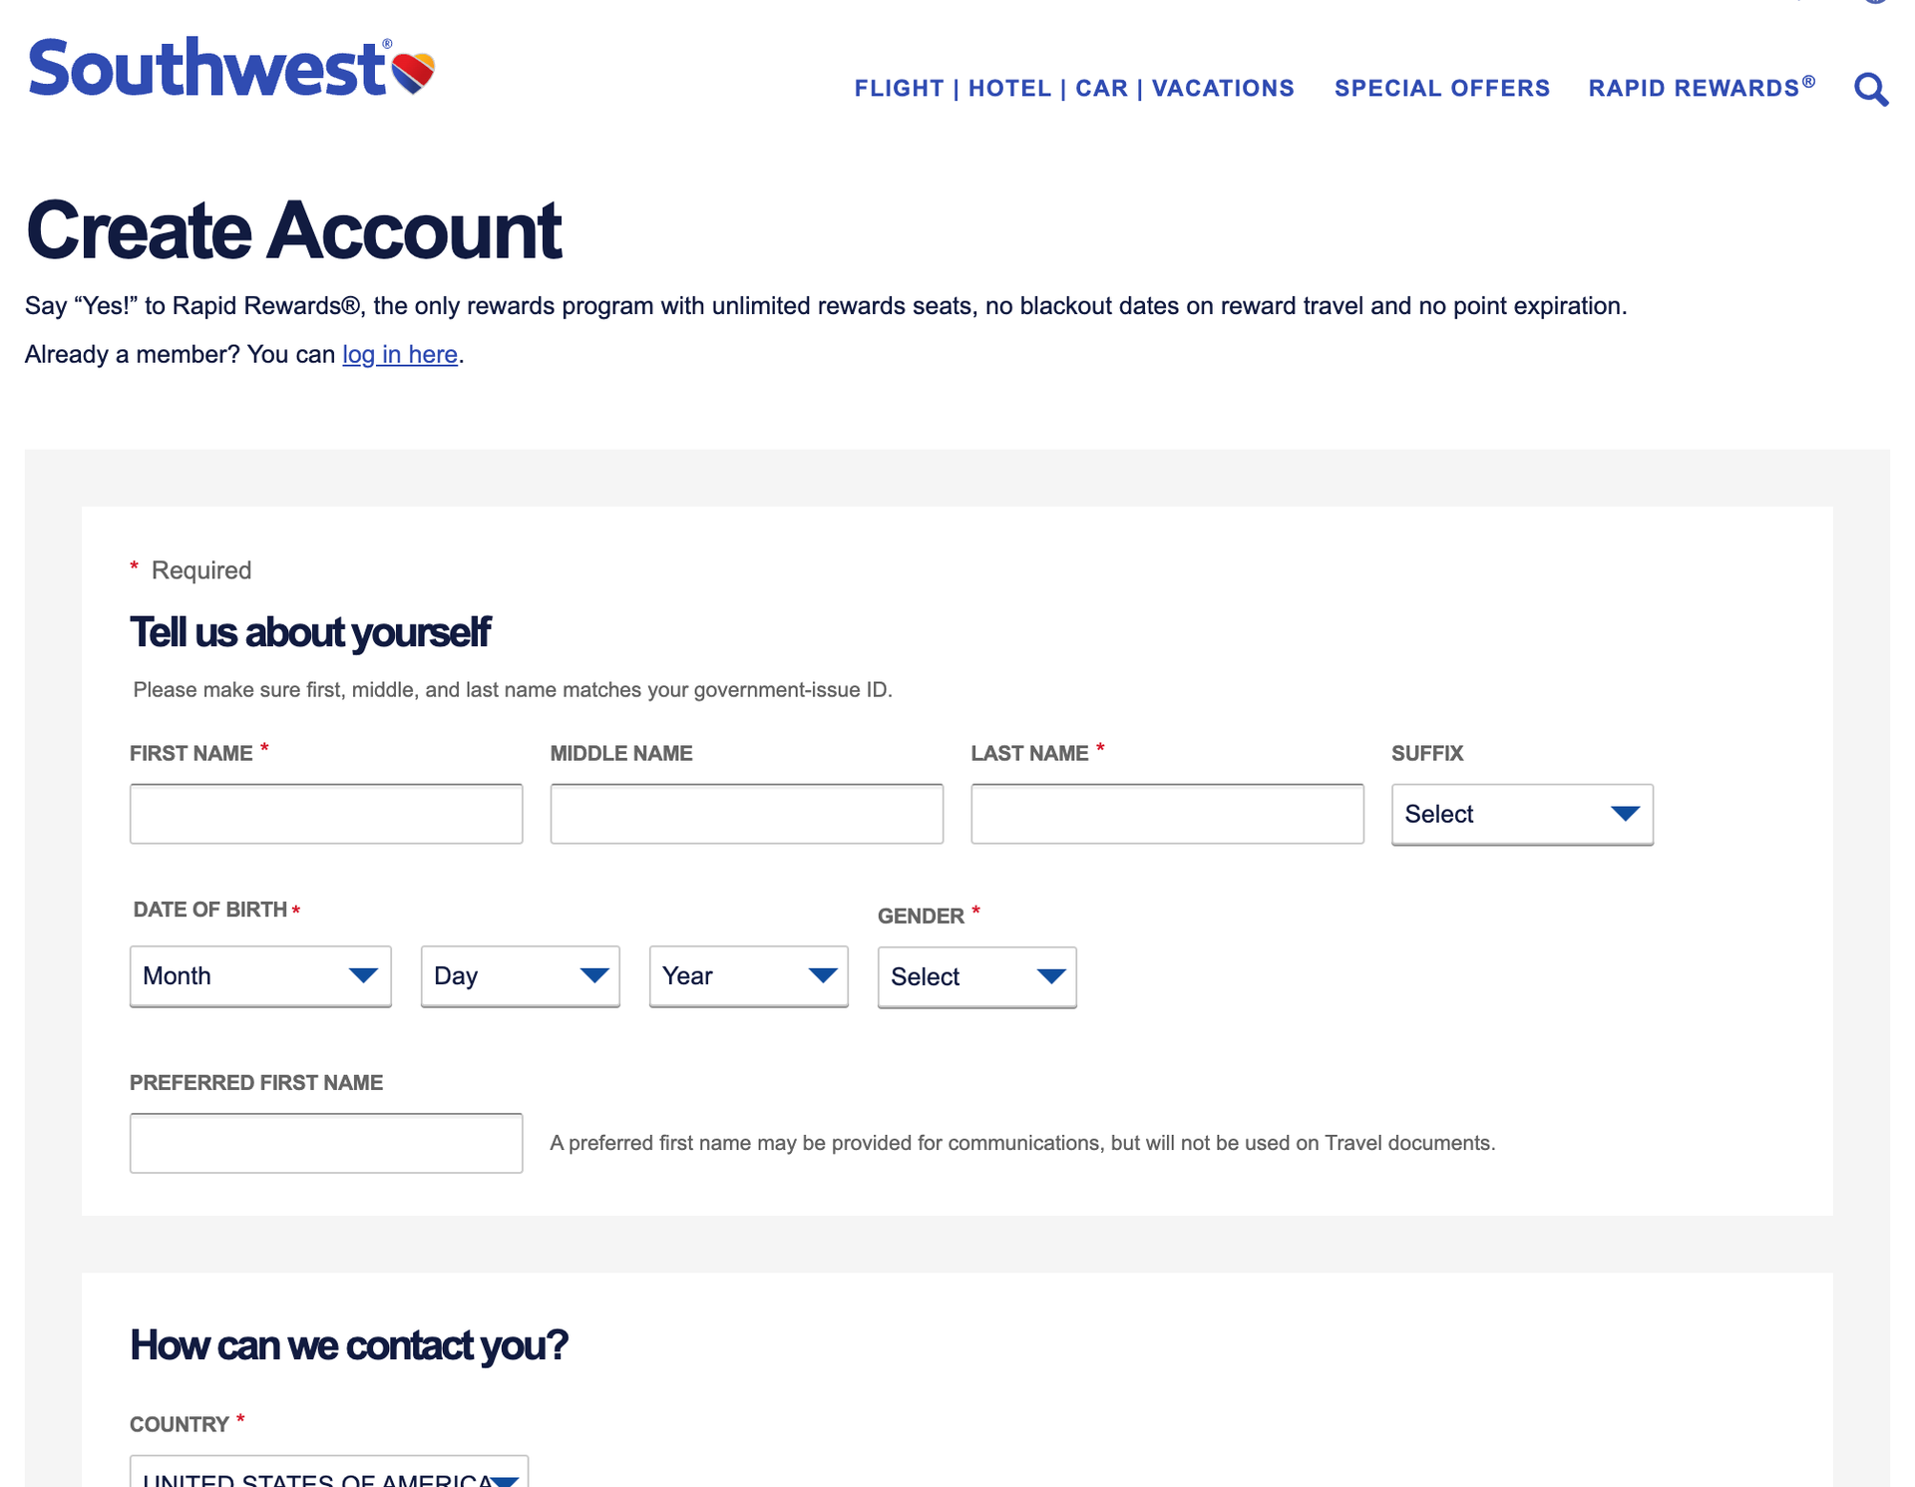This screenshot has height=1487, width=1915.
Task: Open the Gender select dropdown
Action: point(976,977)
